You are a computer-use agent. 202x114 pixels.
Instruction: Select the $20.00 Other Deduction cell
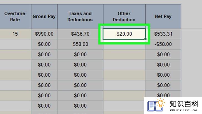tap(124, 34)
